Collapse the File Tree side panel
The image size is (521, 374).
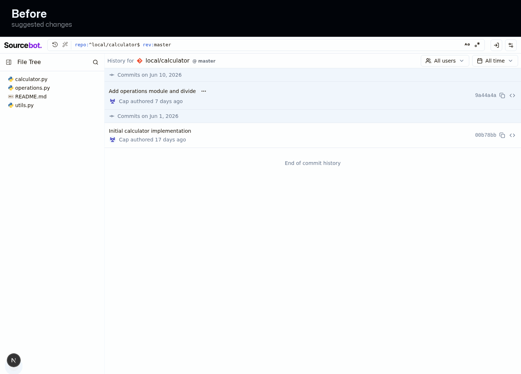tap(9, 62)
